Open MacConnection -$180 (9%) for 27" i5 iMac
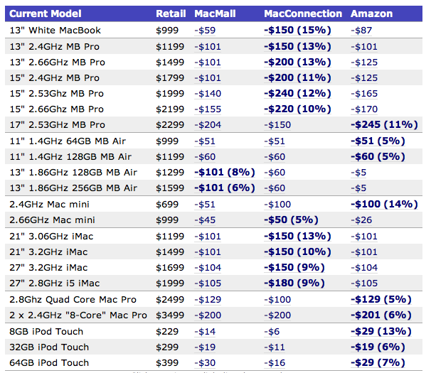This screenshot has width=431, height=373. (294, 283)
